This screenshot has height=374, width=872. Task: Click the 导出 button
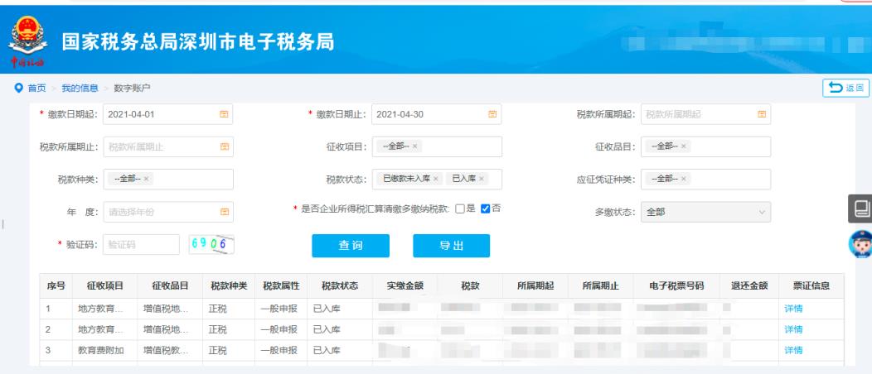[x=451, y=246]
